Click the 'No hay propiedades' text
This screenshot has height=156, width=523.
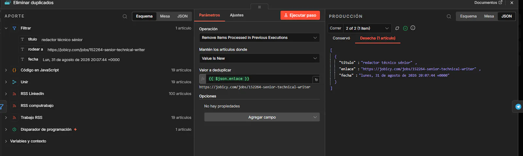pyautogui.click(x=222, y=106)
